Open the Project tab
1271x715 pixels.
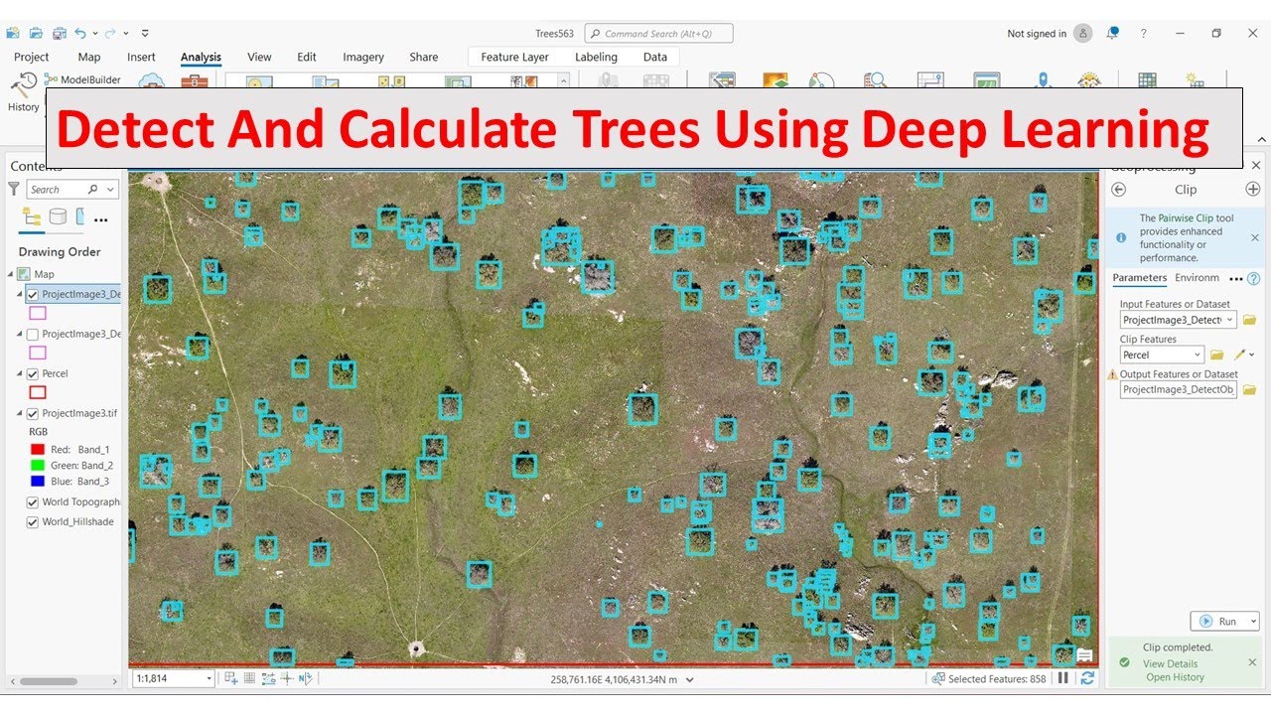point(32,58)
